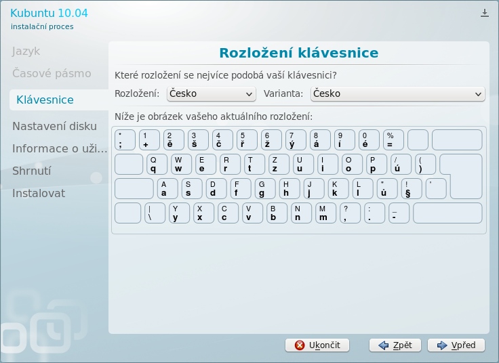Go back with the Zpět button
The width and height of the screenshot is (499, 363).
coord(395,345)
